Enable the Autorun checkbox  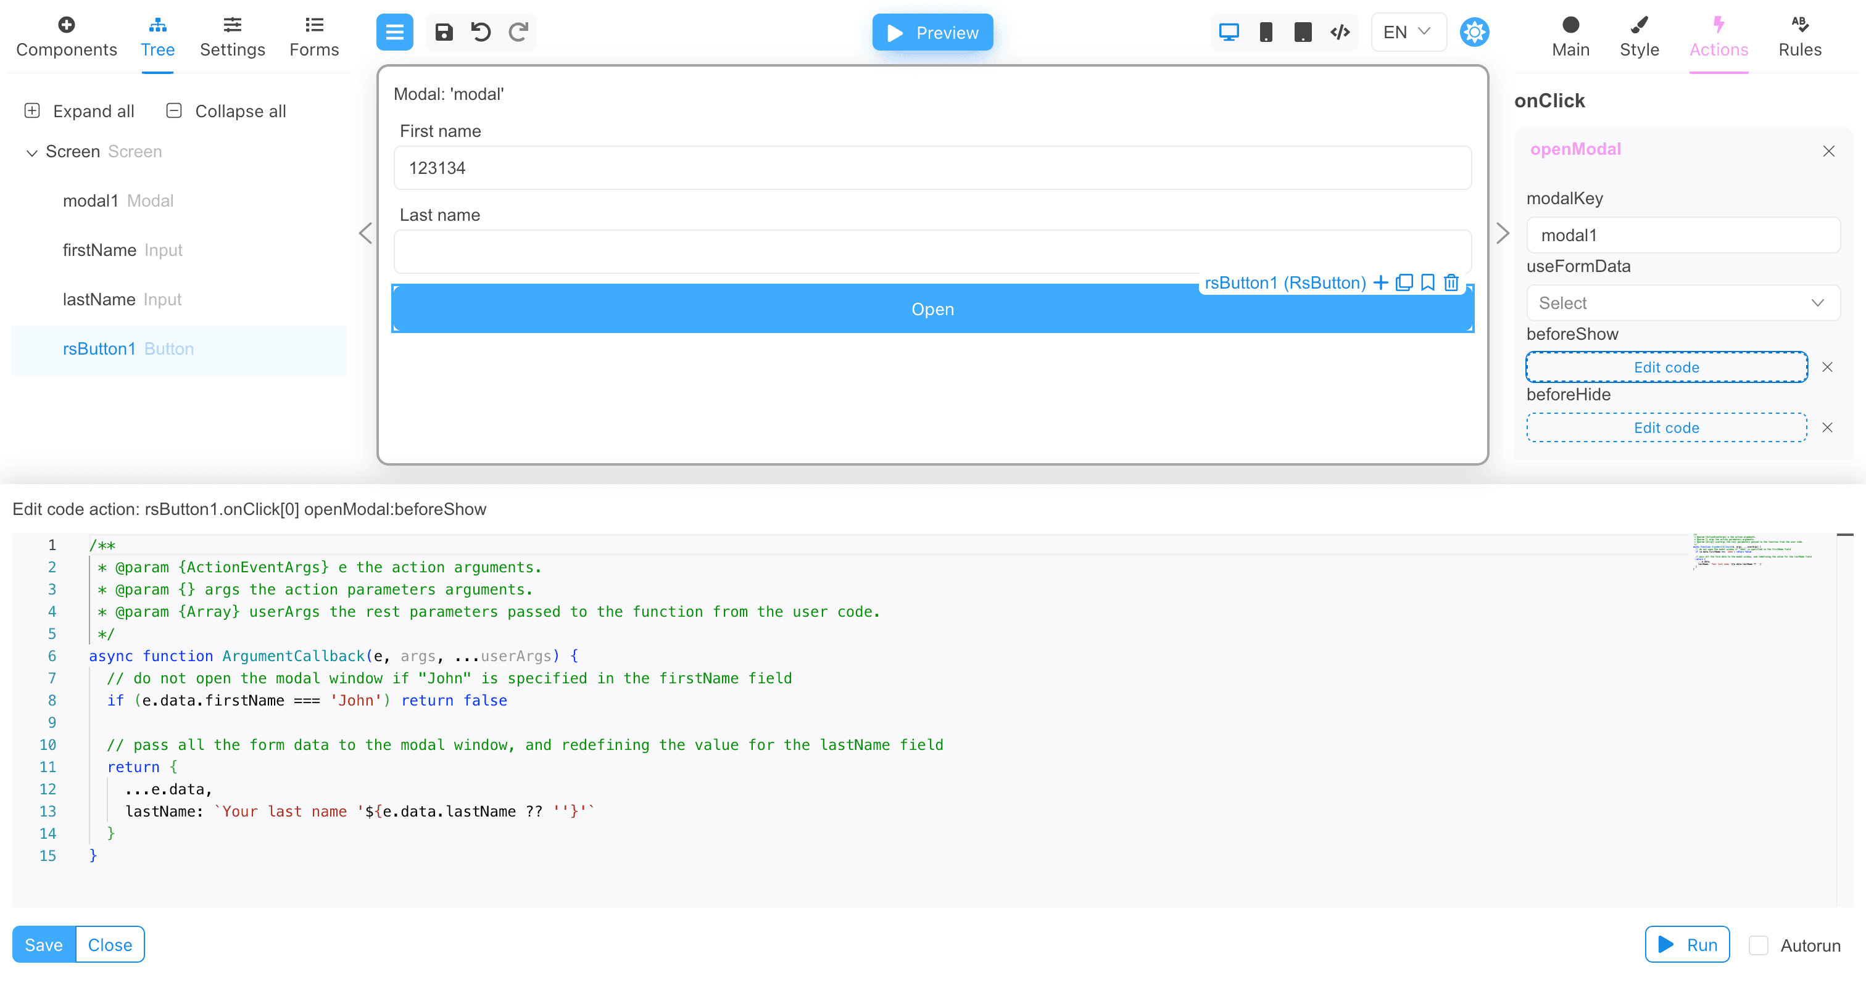point(1758,945)
